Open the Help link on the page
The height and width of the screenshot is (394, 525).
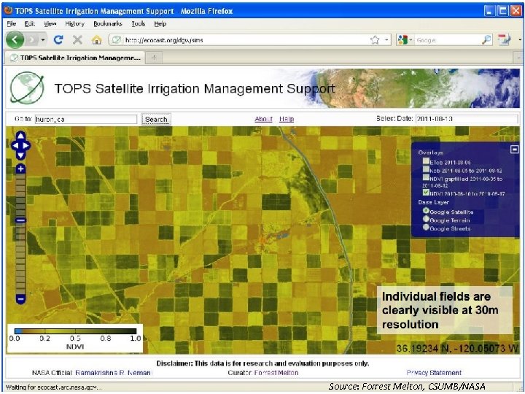click(287, 119)
